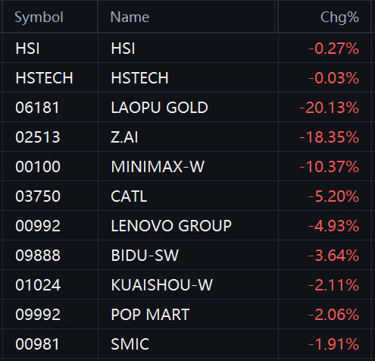Click symbol 02513
This screenshot has width=375, height=361.
(38, 137)
